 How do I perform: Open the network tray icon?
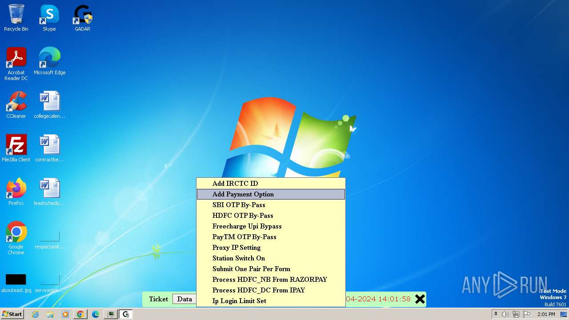coord(516,314)
